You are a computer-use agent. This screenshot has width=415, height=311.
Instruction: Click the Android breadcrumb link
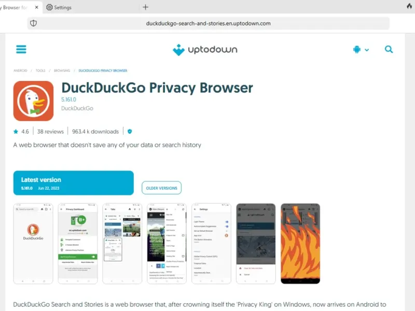point(20,70)
